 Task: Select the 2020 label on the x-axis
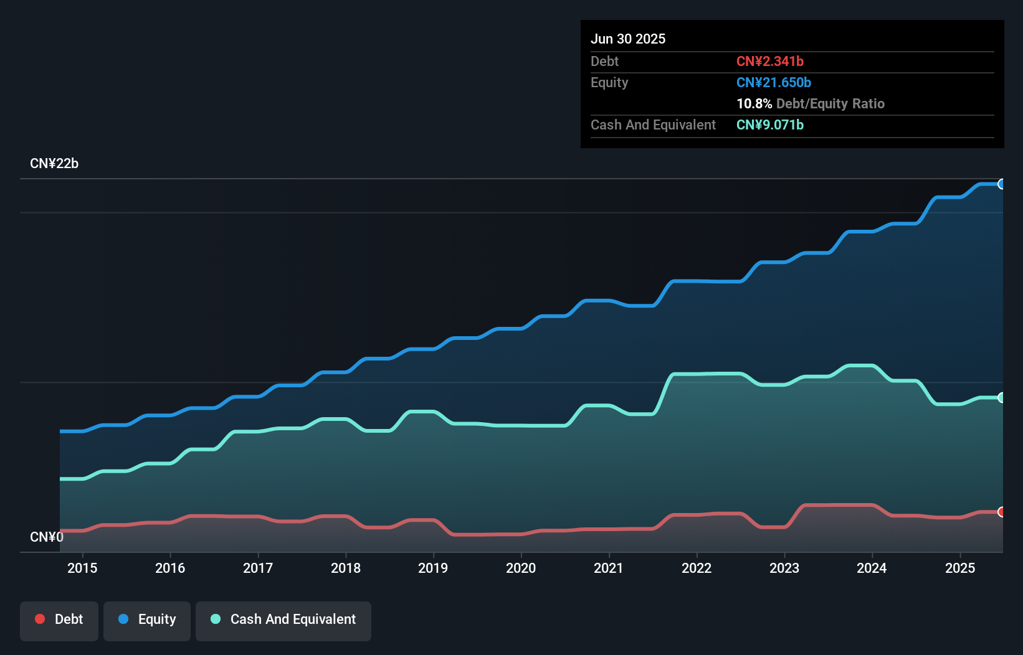(x=521, y=568)
